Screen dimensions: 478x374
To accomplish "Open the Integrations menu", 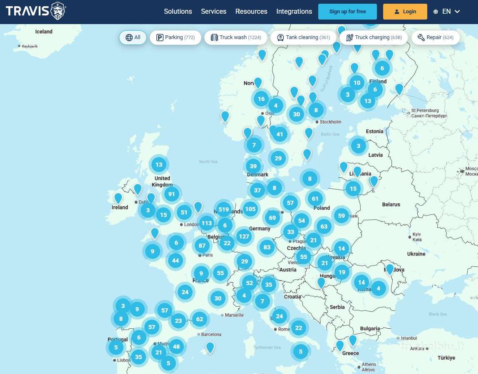I will 294,12.
